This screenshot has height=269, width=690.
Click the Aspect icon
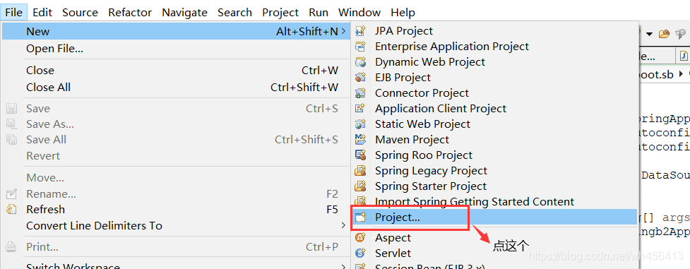click(360, 238)
